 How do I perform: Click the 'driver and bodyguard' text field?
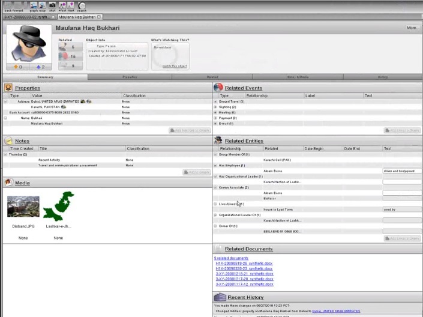pyautogui.click(x=402, y=171)
